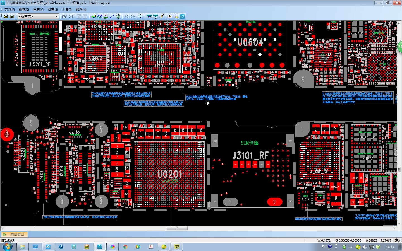Viewport: 402px width, 251px height.
Task: Switch to the 输出窗口 tab
Action: 15,234
